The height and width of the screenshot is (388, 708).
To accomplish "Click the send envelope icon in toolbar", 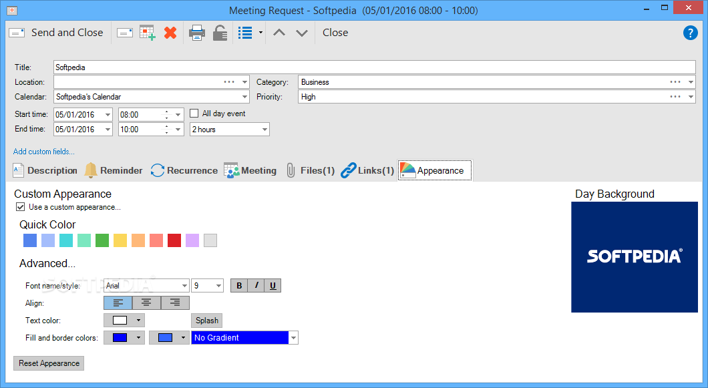I will [x=125, y=33].
